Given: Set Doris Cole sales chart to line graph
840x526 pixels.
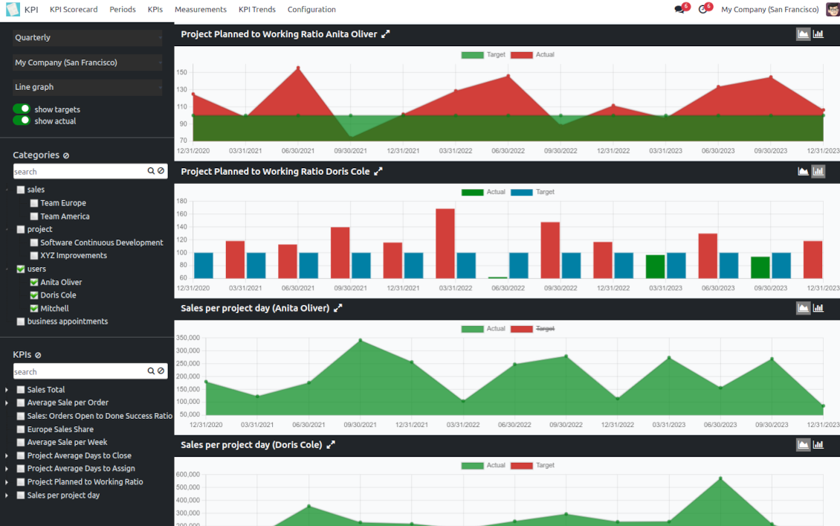Looking at the screenshot, I should (803, 444).
